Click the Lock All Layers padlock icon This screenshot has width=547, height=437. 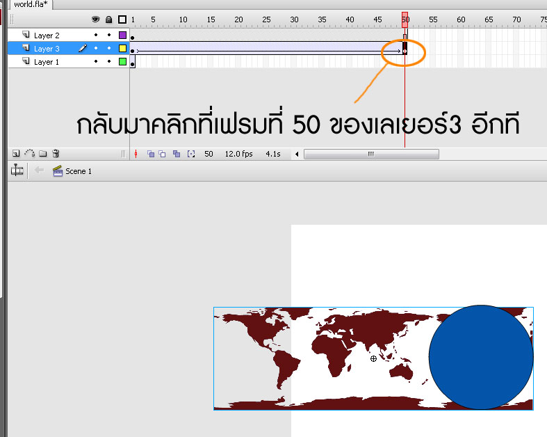pyautogui.click(x=109, y=19)
